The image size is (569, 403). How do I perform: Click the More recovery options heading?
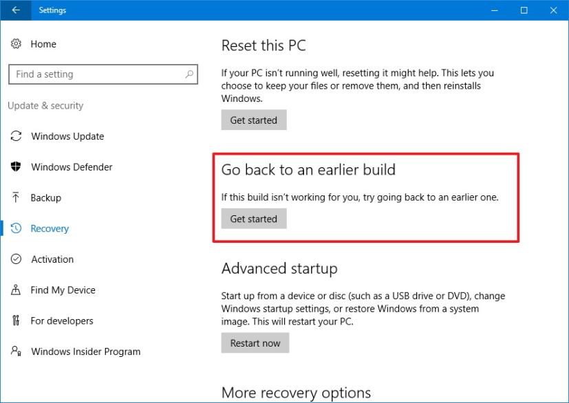click(295, 393)
